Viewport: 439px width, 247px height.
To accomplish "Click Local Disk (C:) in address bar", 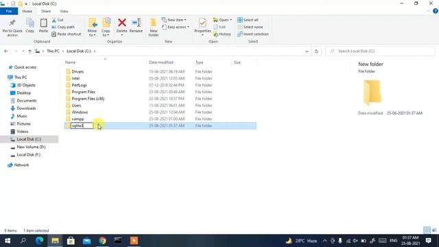I will pyautogui.click(x=79, y=51).
